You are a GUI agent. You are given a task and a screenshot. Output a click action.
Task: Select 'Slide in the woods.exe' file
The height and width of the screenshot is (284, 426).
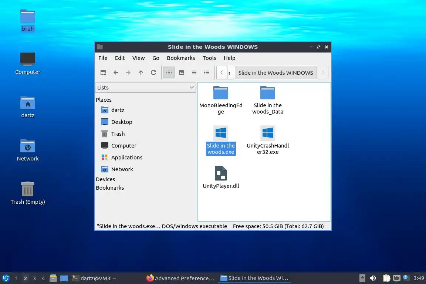click(221, 140)
